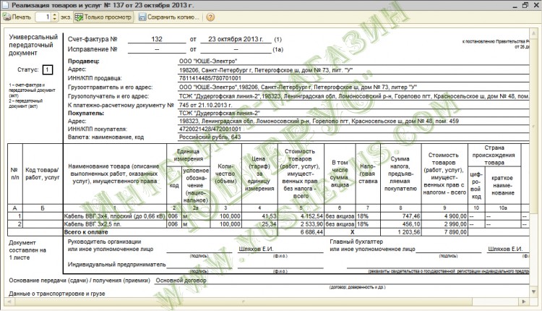Select currency cell Российский рубль, 643
Image resolution: width=542 pixels, height=311 pixels.
tap(210, 137)
